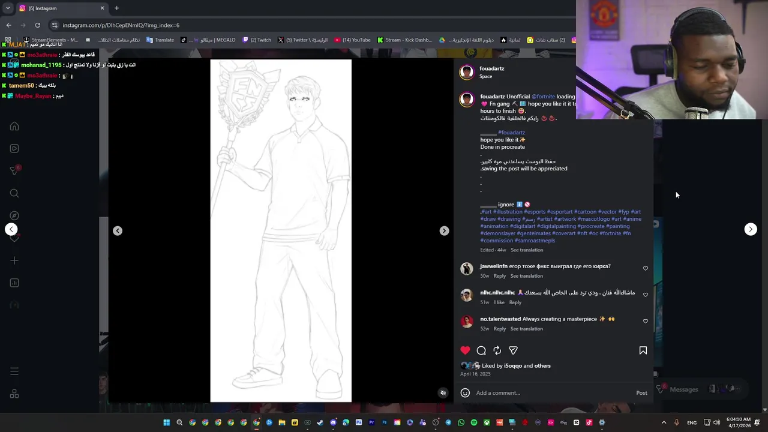Open Instagram Search from the sidebar
Viewport: 768px width, 432px height.
pyautogui.click(x=14, y=193)
